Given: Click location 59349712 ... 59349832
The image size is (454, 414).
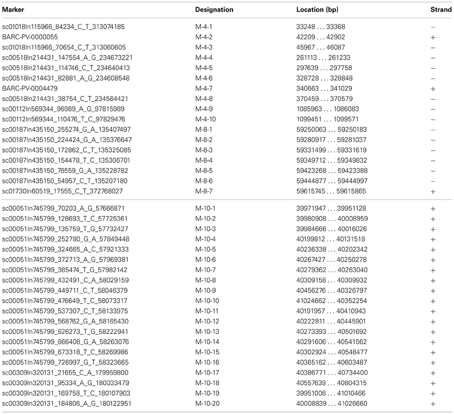Looking at the screenshot, I should (x=332, y=160).
